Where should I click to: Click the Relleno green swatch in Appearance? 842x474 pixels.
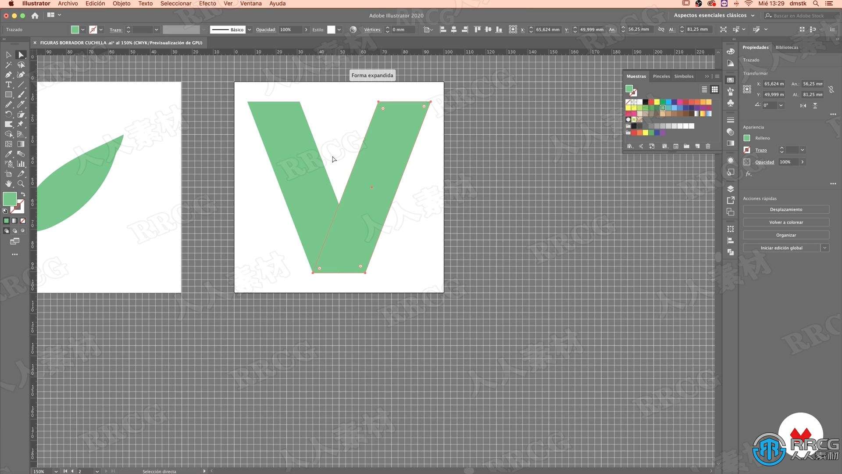pyautogui.click(x=747, y=138)
